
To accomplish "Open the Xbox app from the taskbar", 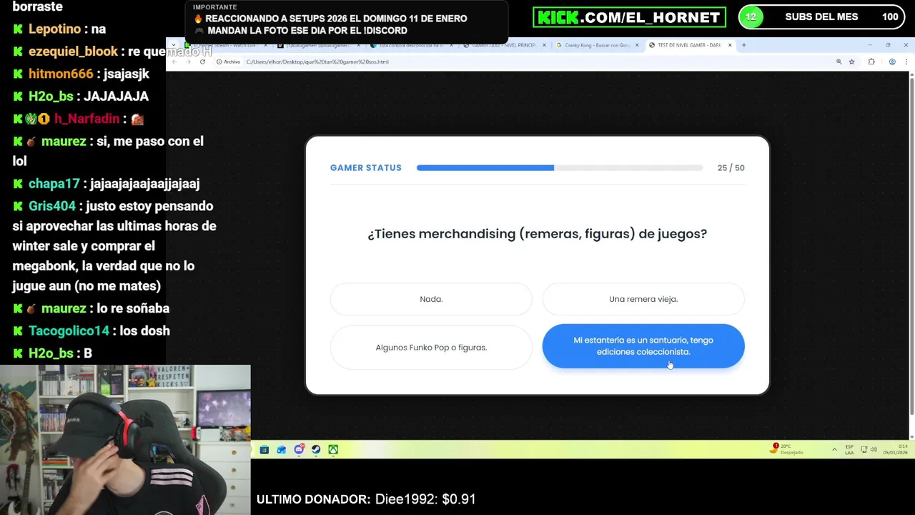I will click(333, 450).
